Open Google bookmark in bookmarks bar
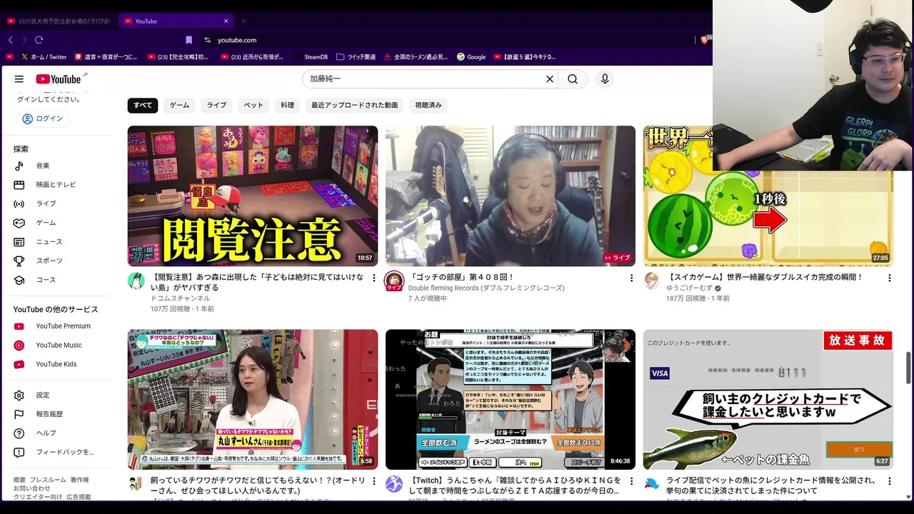 click(x=471, y=57)
